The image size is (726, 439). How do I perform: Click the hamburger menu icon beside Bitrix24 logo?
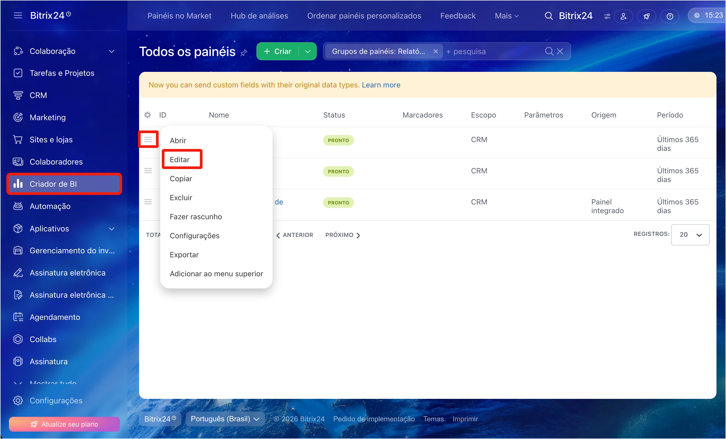tap(18, 15)
